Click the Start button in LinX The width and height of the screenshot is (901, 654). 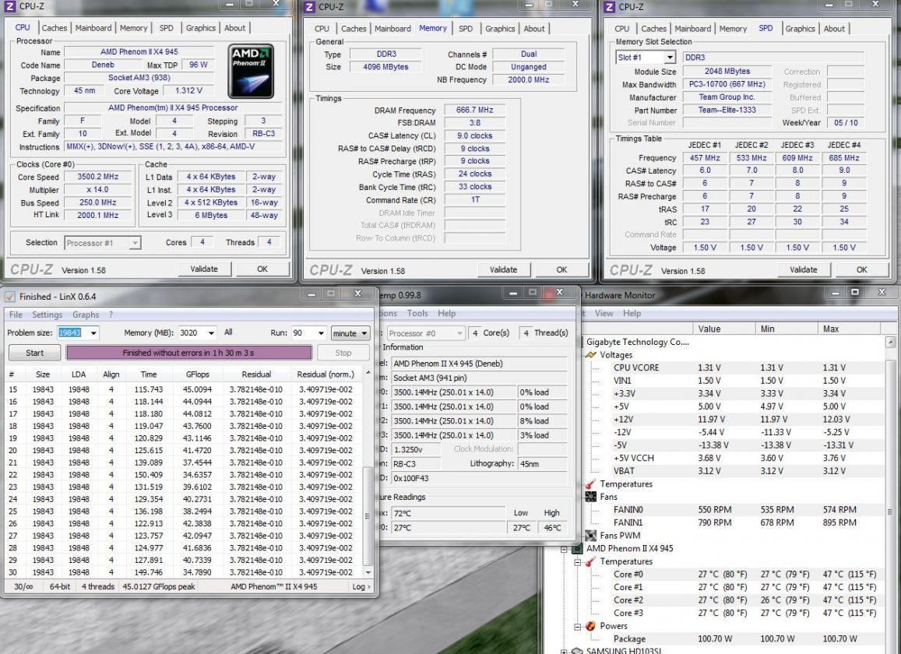point(34,353)
